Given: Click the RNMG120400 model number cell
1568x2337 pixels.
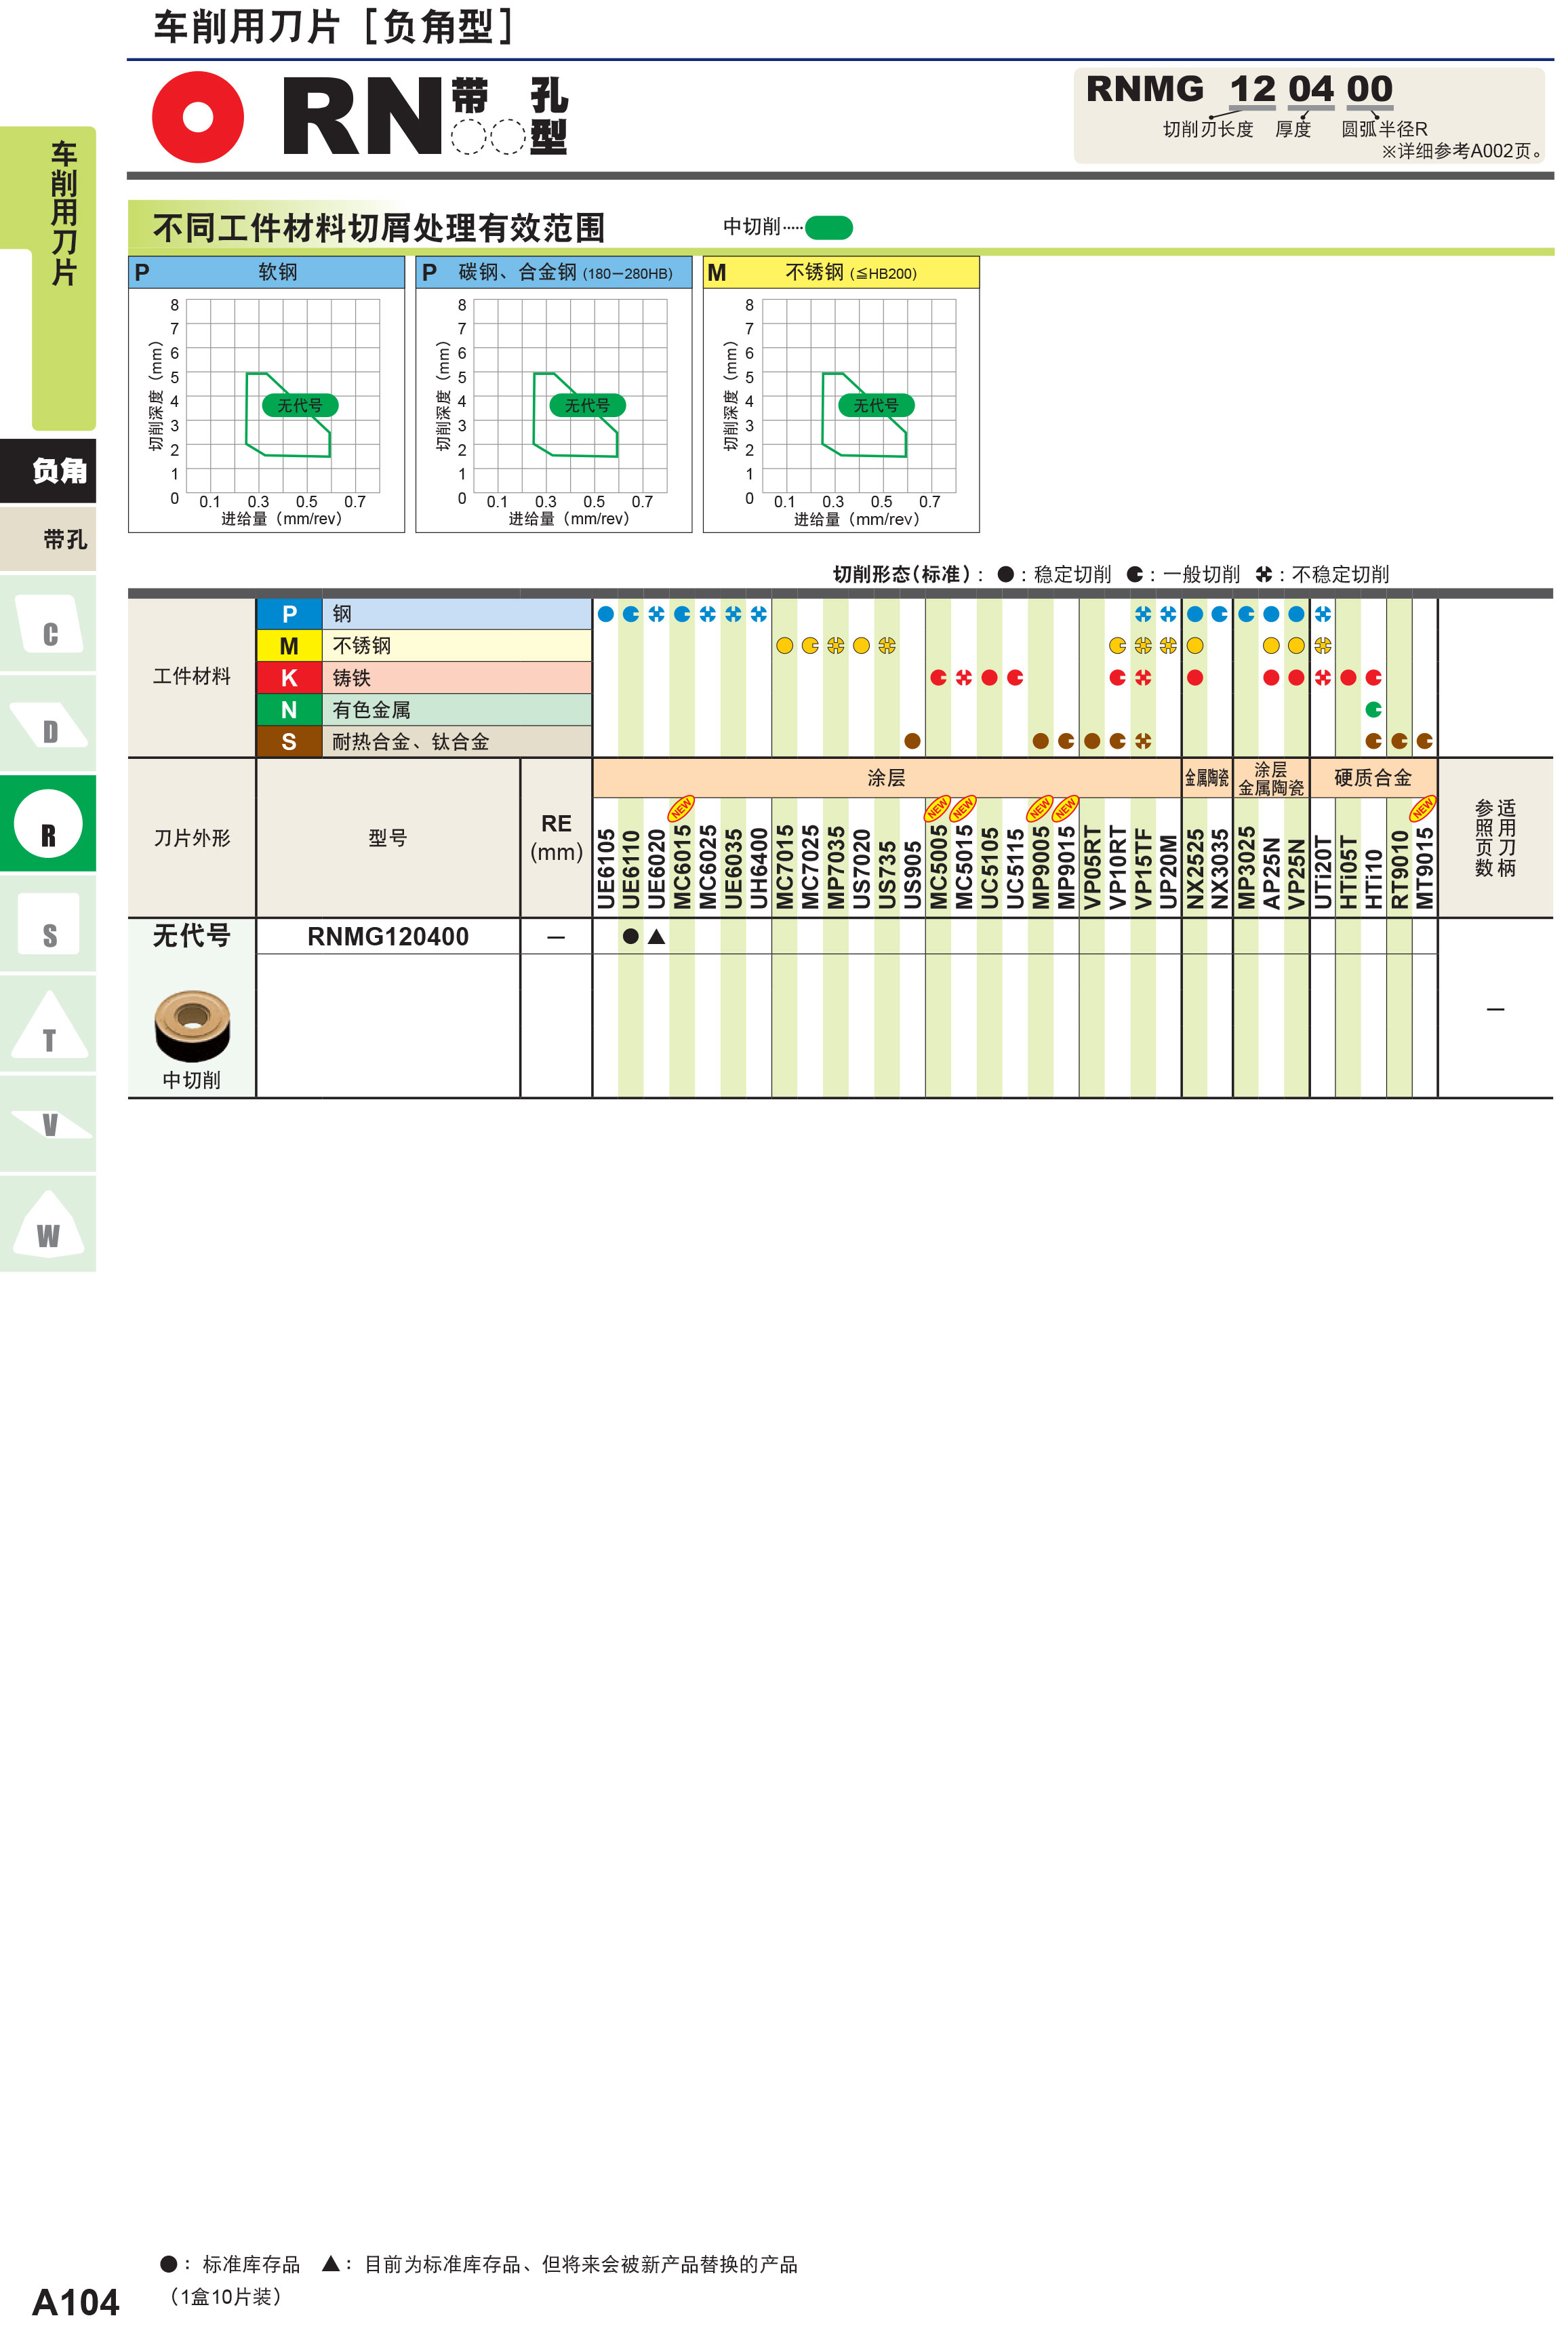Looking at the screenshot, I should (x=388, y=937).
